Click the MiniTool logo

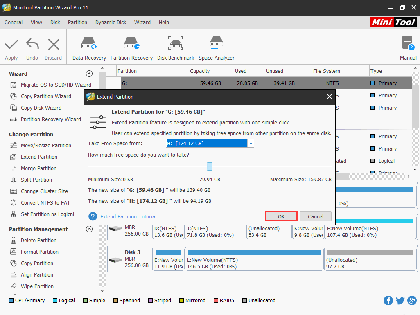393,22
